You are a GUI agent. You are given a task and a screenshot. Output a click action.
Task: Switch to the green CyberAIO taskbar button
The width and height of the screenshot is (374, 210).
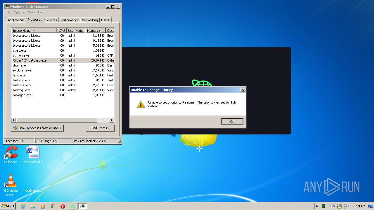(72, 206)
